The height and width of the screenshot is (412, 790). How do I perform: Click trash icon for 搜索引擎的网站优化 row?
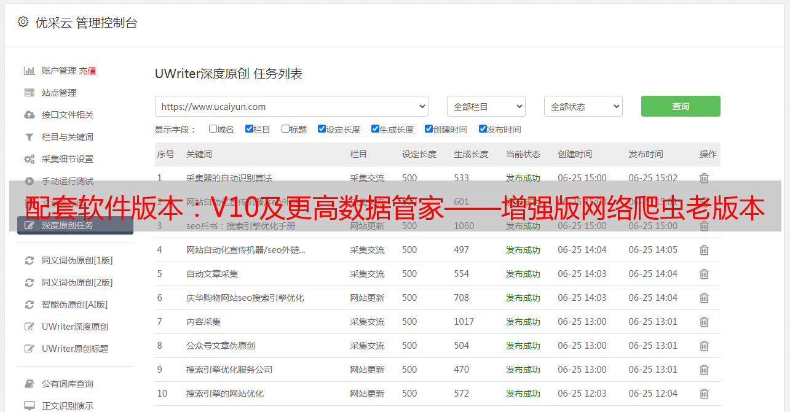[704, 394]
